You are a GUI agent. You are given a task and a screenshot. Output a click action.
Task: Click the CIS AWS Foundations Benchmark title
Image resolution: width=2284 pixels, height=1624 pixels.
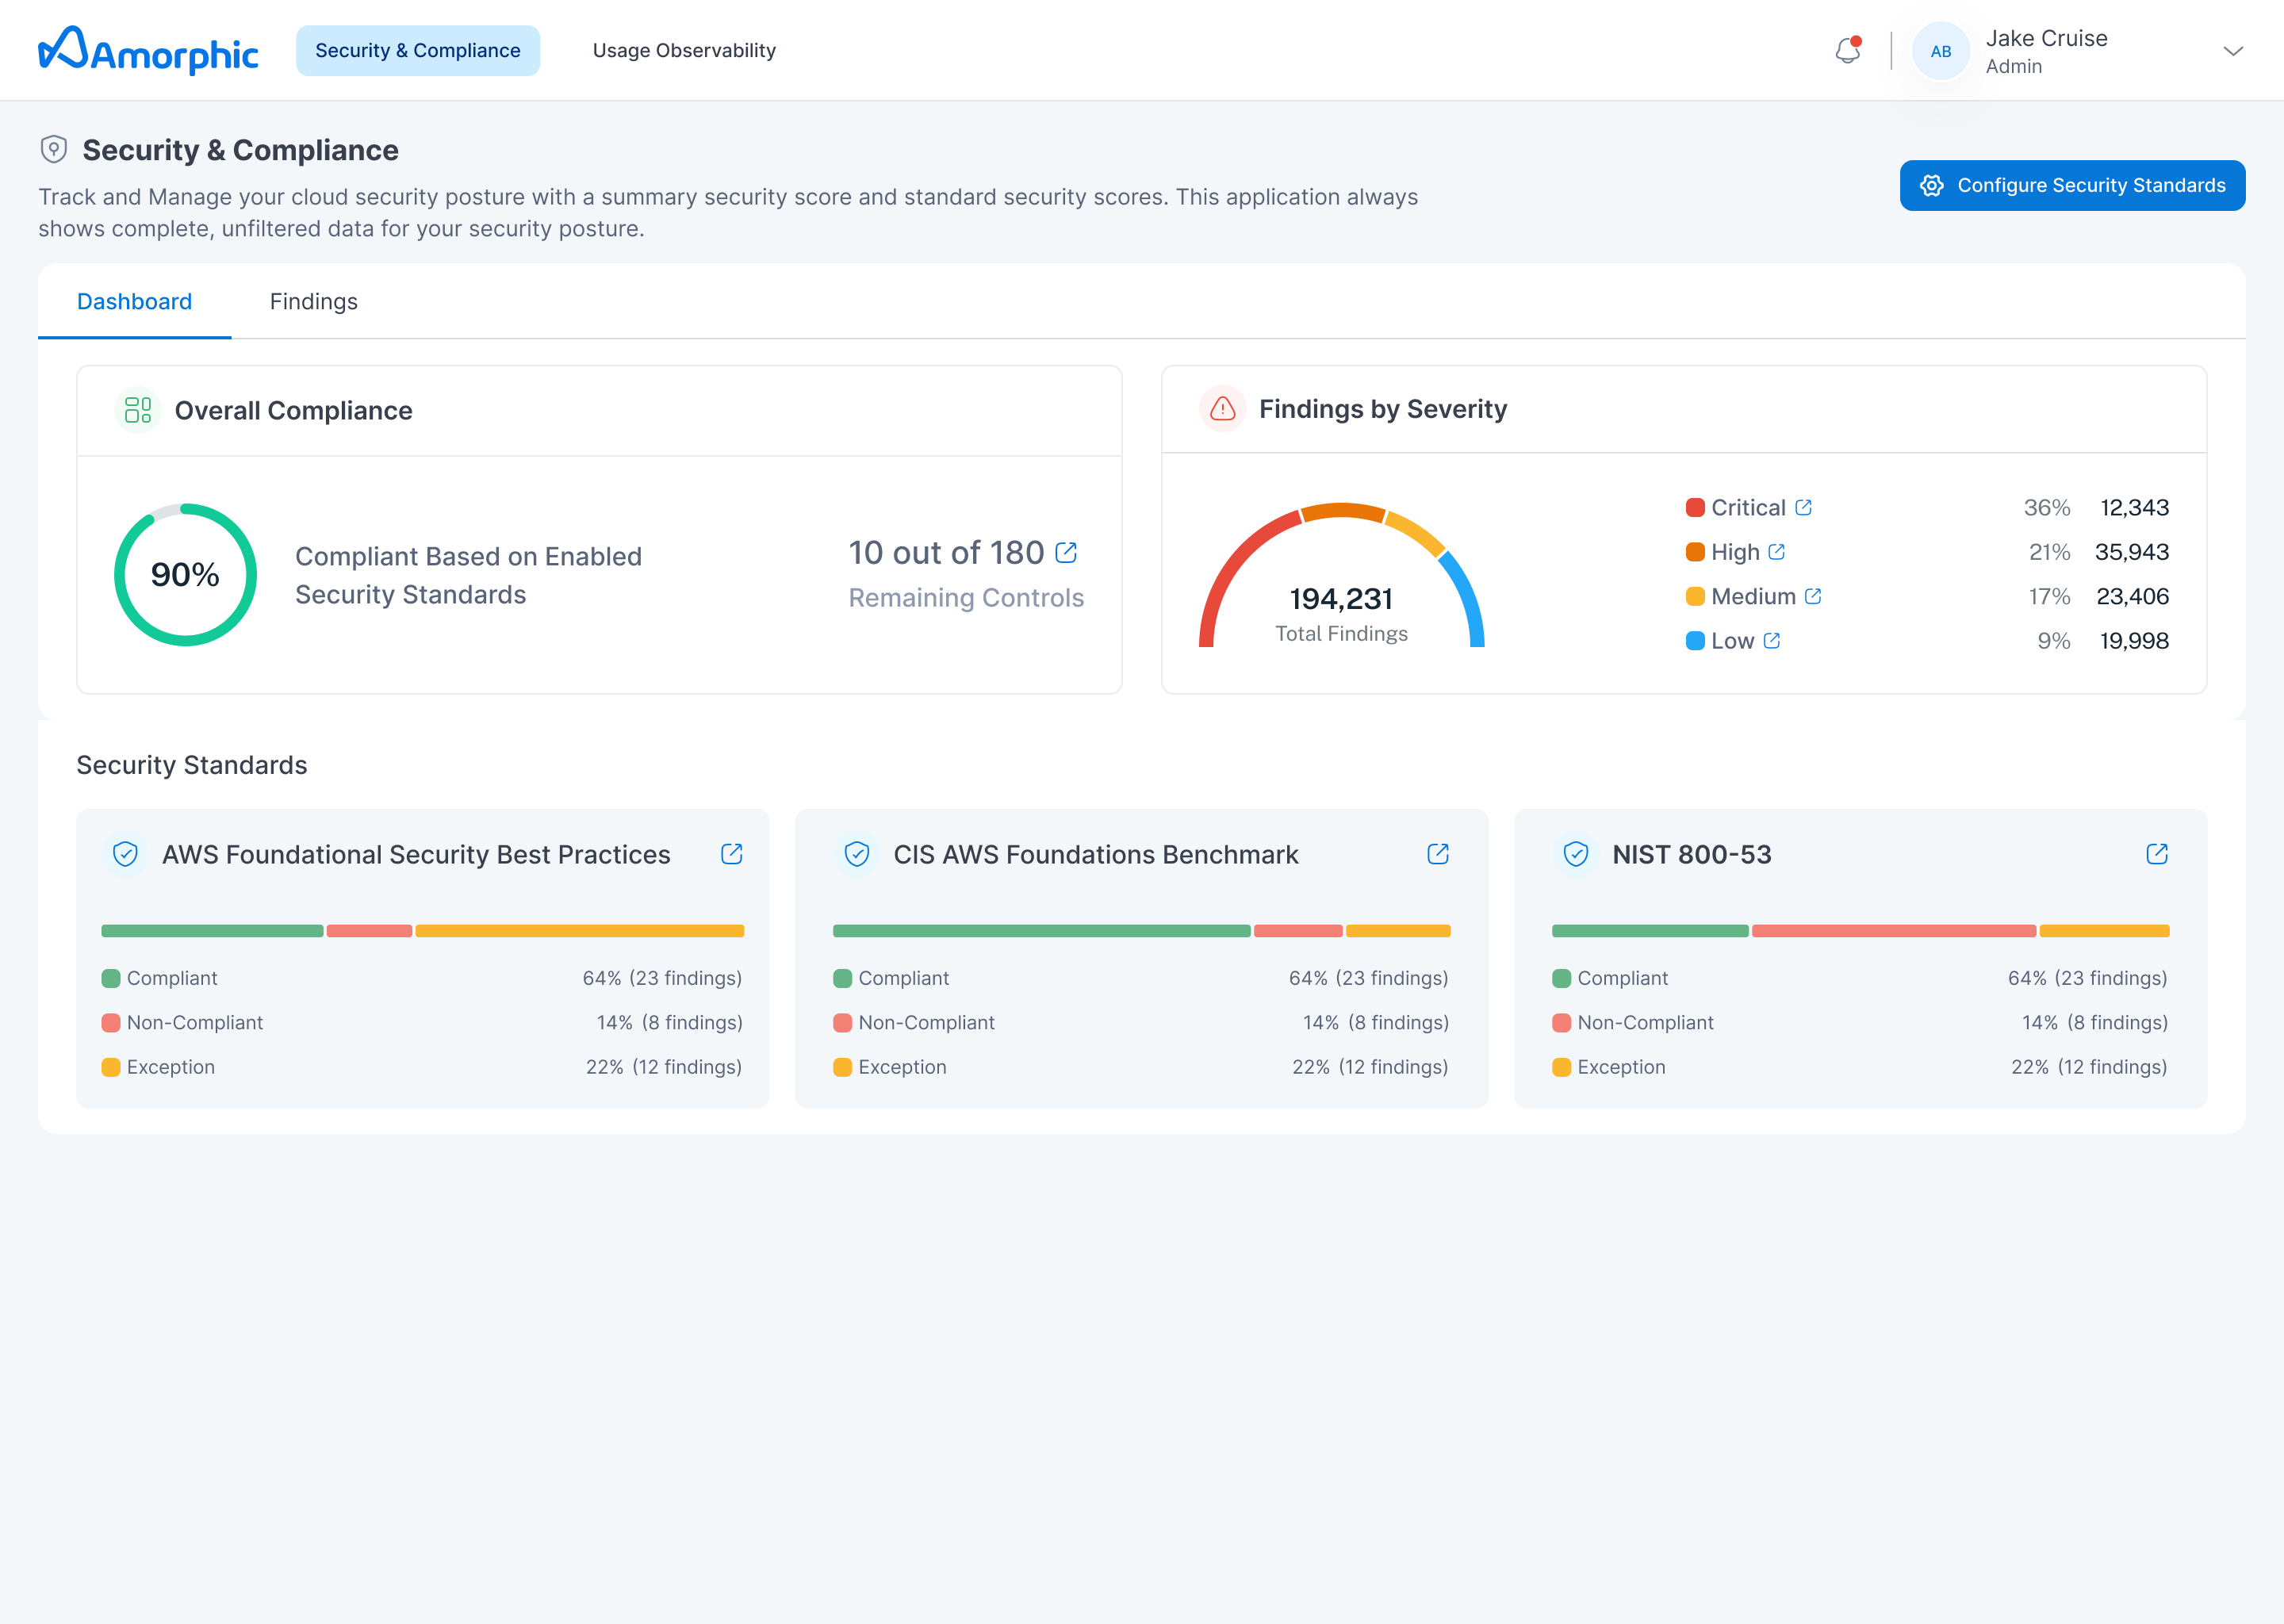tap(1095, 854)
